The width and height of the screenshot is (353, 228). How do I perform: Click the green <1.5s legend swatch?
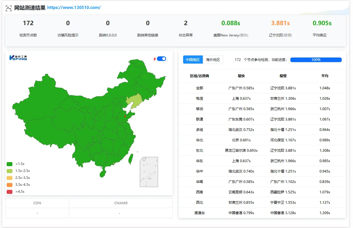(x=10, y=164)
